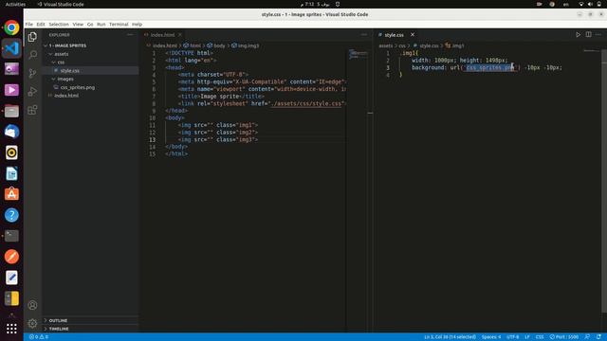Open the Extensions view
The image size is (607, 341).
[32, 110]
